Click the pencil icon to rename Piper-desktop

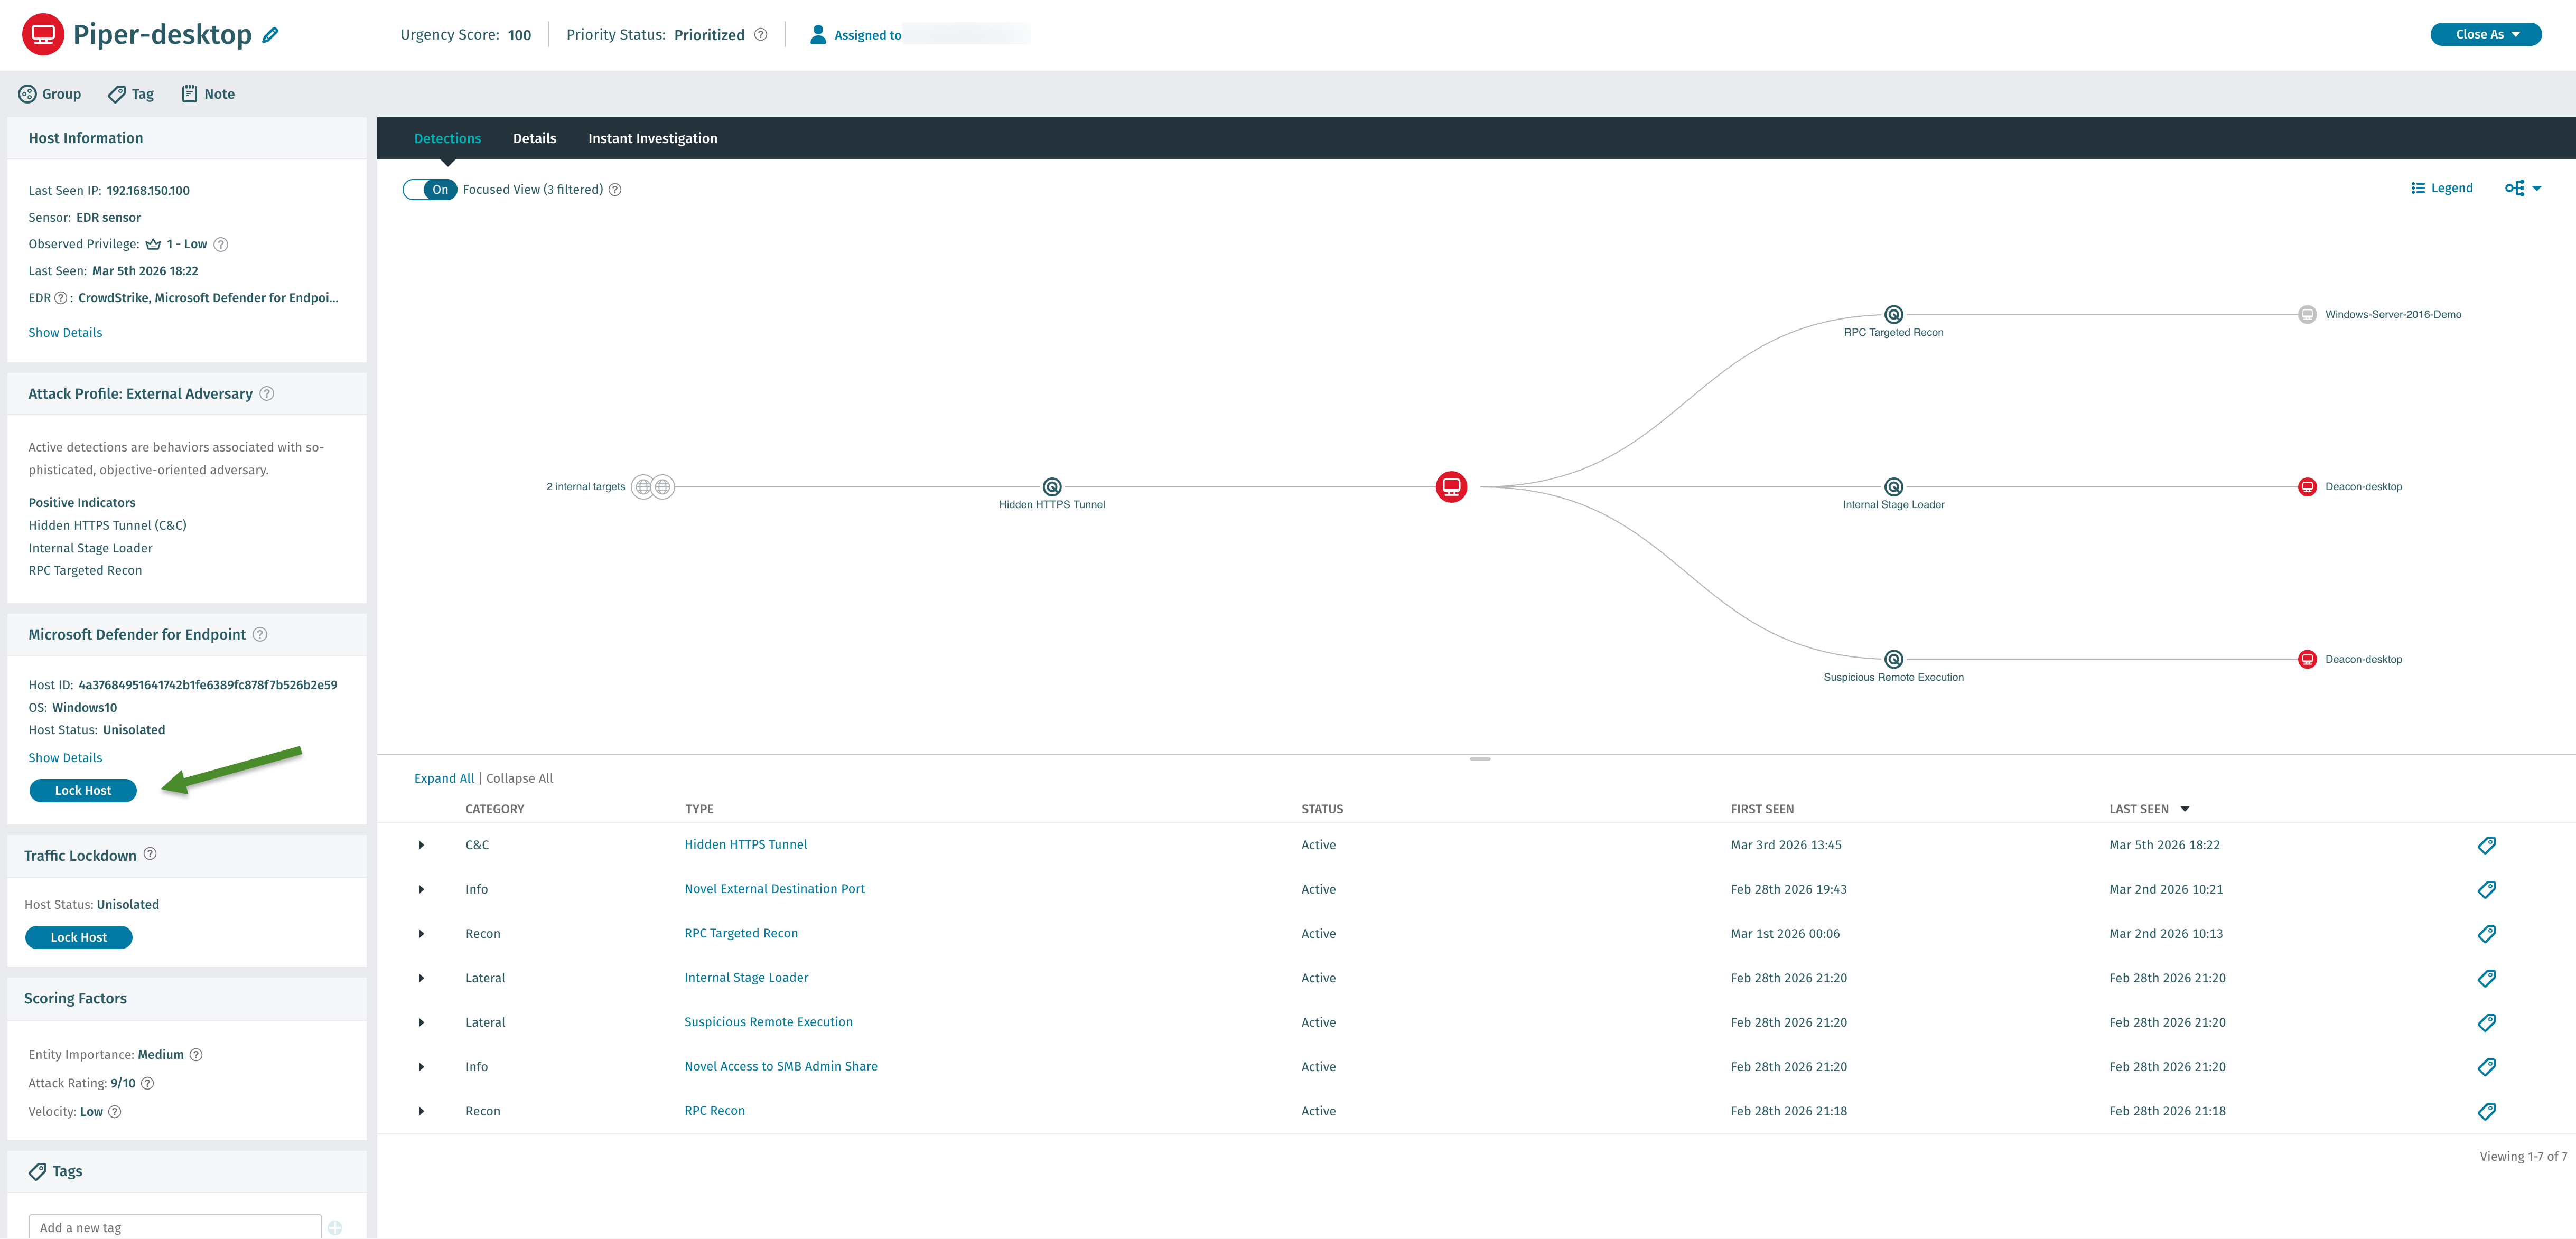[270, 35]
